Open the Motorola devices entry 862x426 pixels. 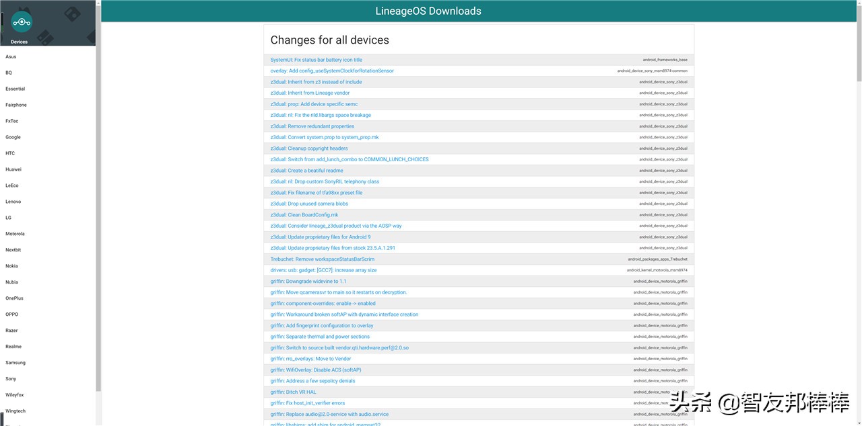15,234
